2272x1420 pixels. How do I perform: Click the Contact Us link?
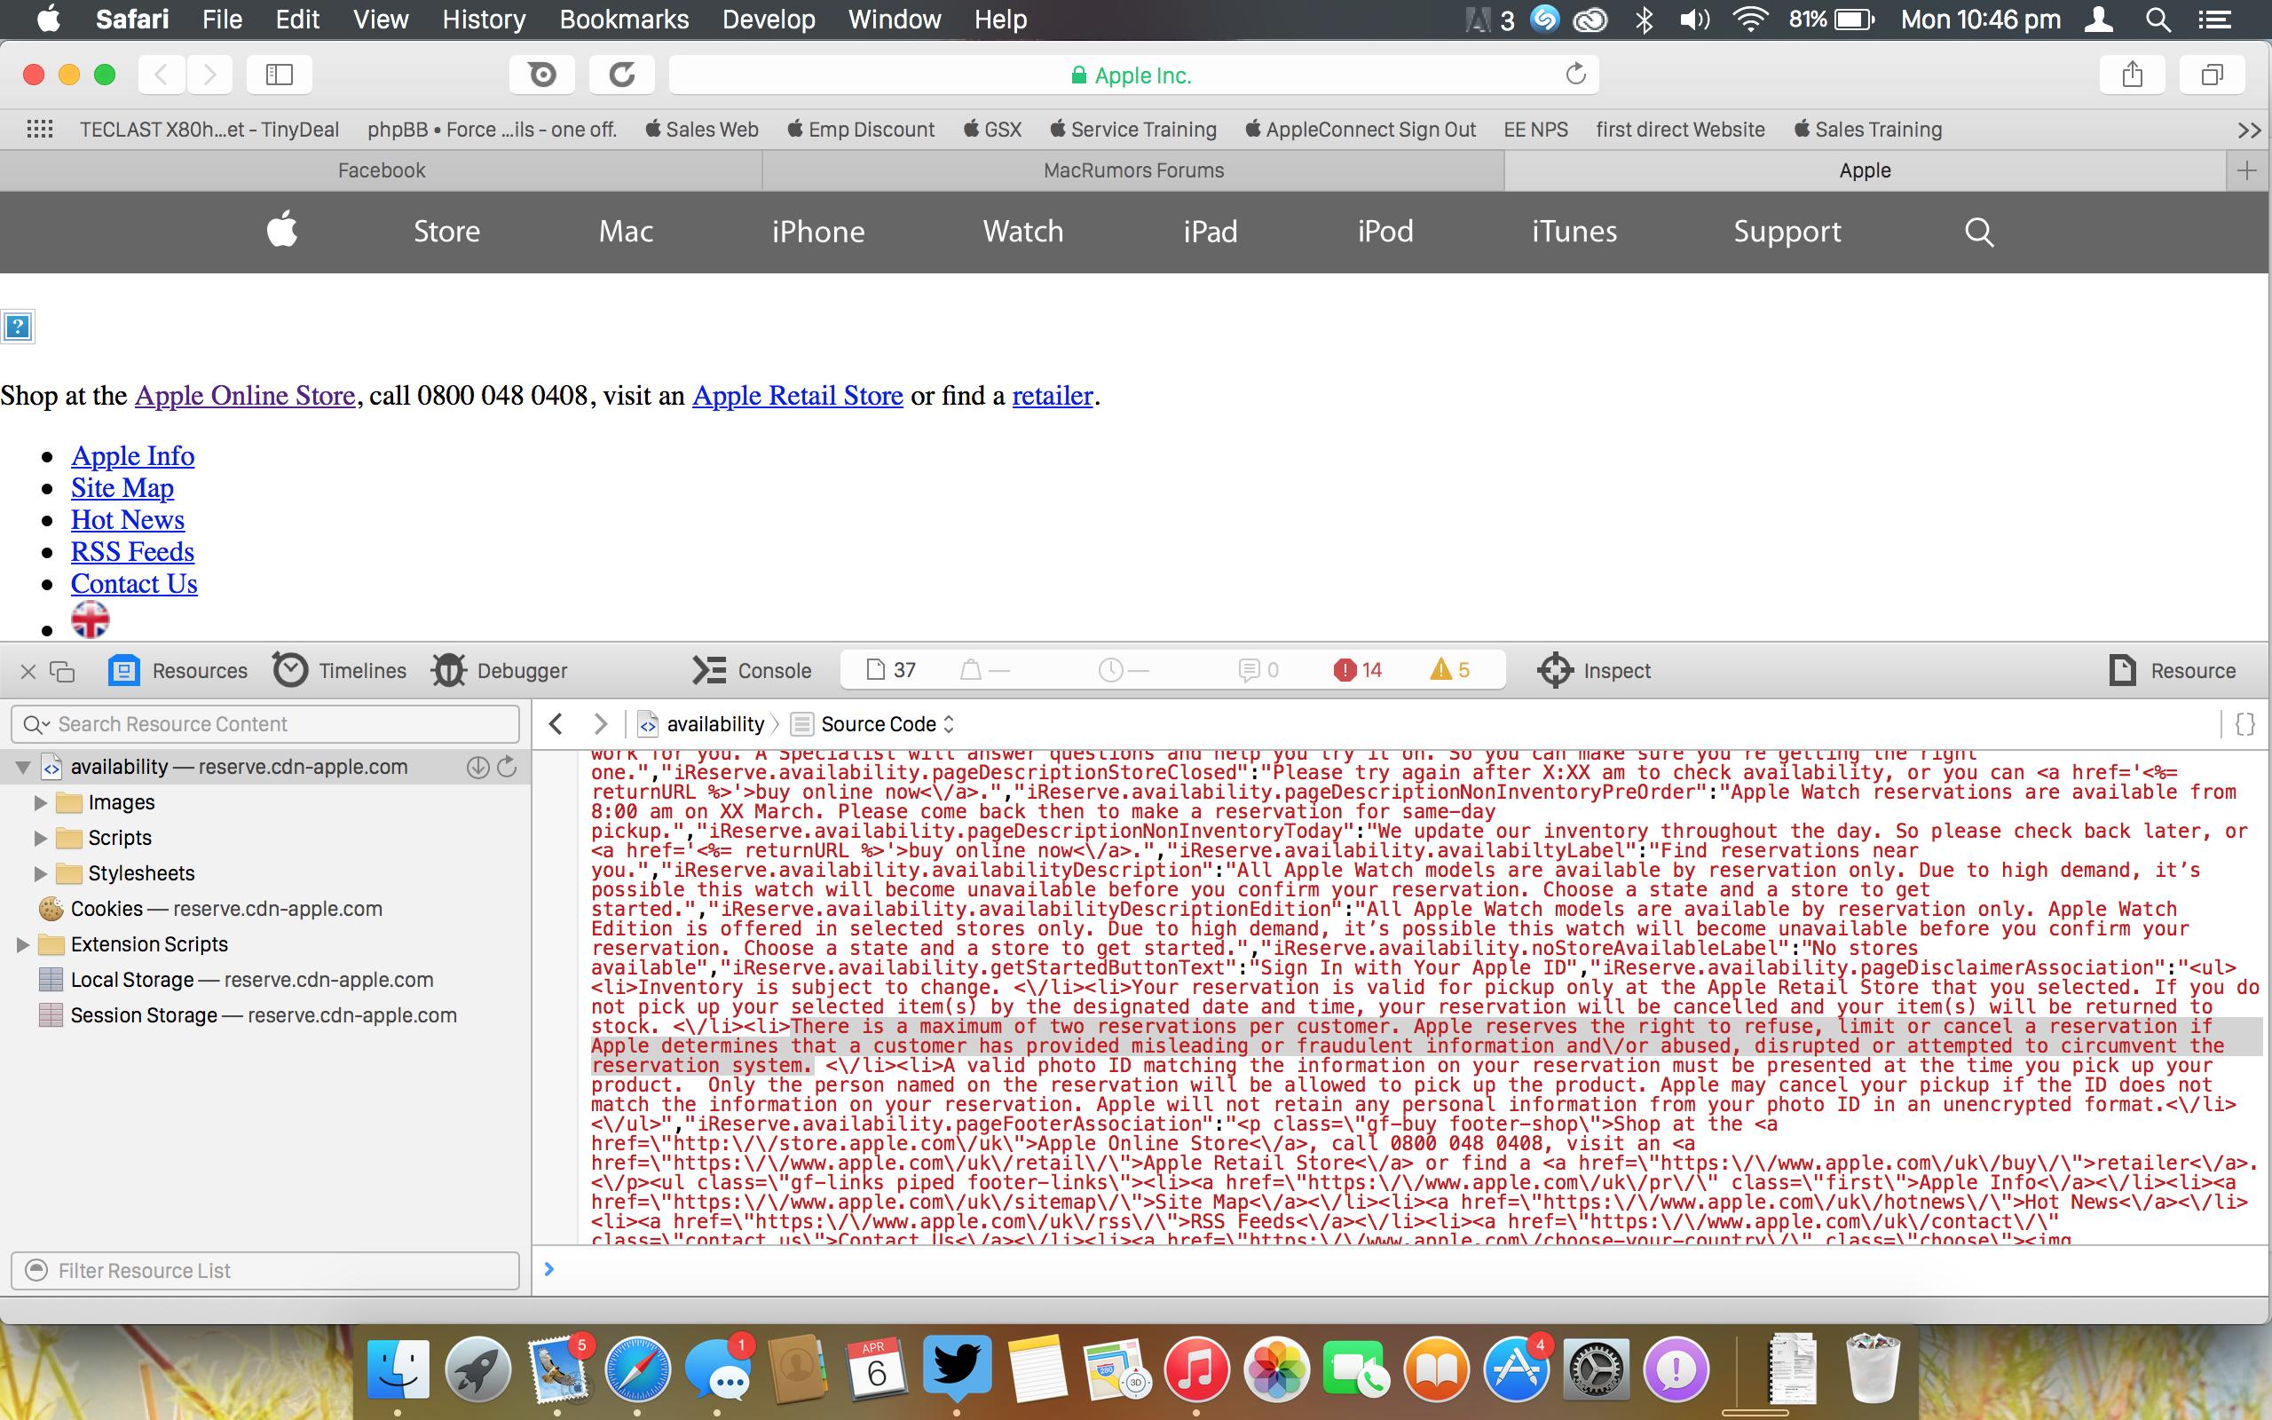[x=133, y=583]
